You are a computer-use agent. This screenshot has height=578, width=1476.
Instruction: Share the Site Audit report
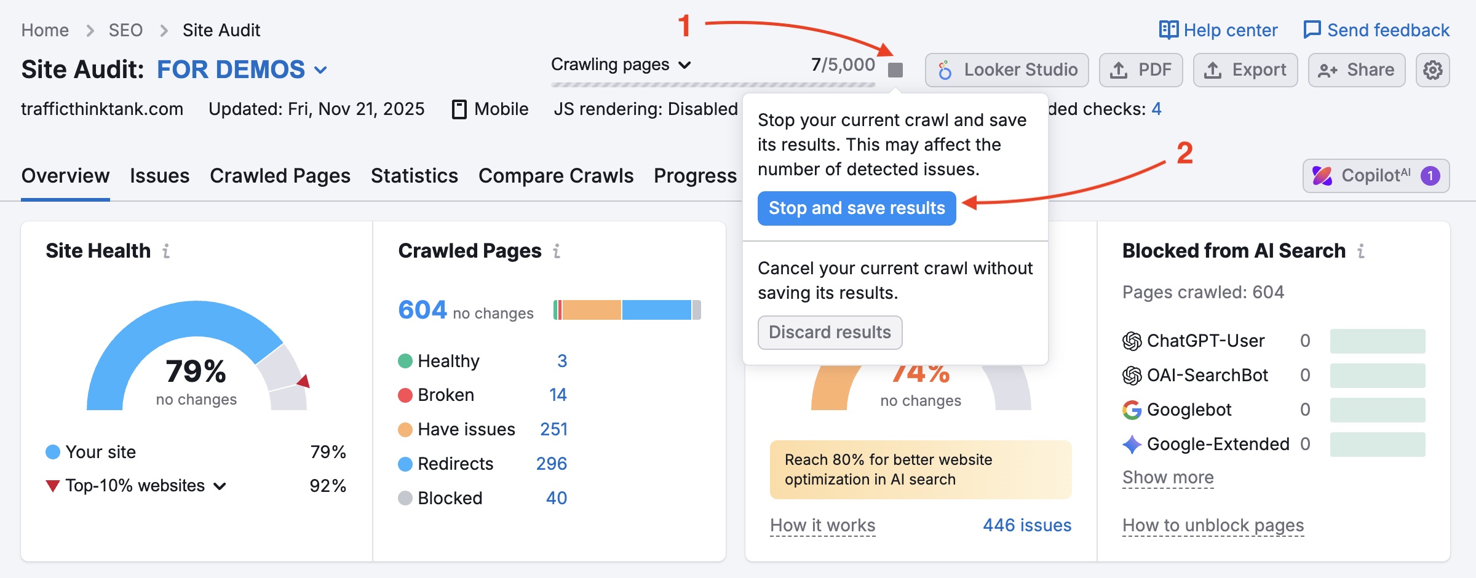coord(1357,69)
